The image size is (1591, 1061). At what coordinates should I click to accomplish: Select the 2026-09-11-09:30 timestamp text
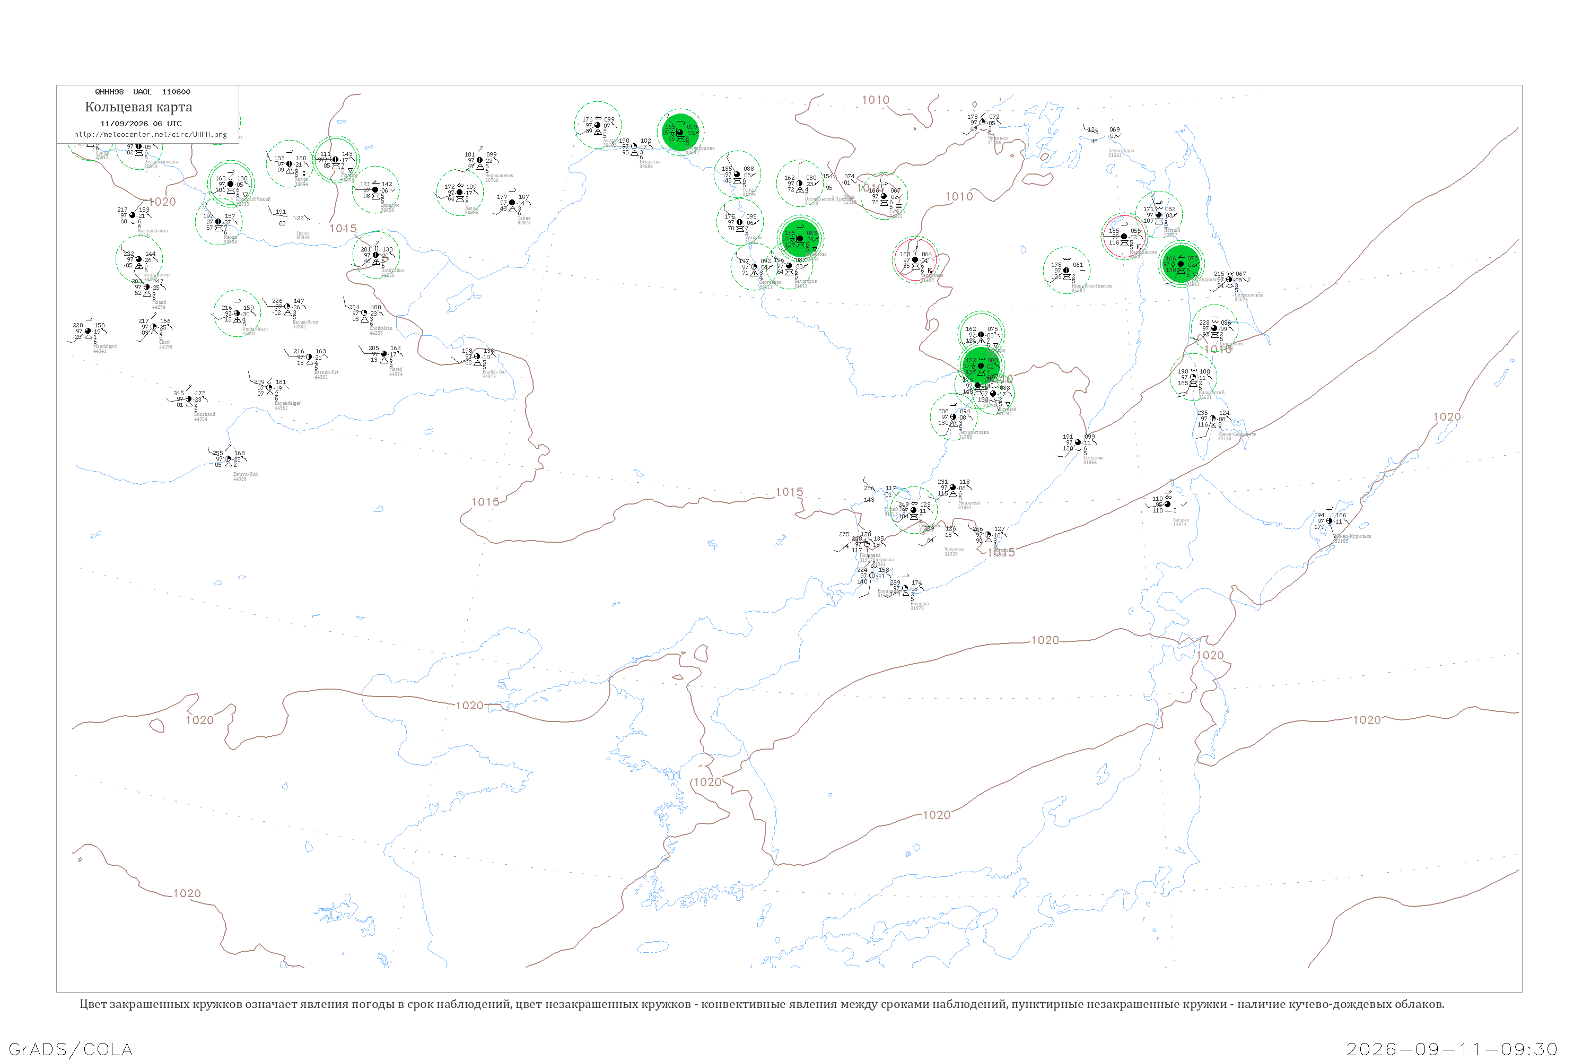pyautogui.click(x=1453, y=1049)
